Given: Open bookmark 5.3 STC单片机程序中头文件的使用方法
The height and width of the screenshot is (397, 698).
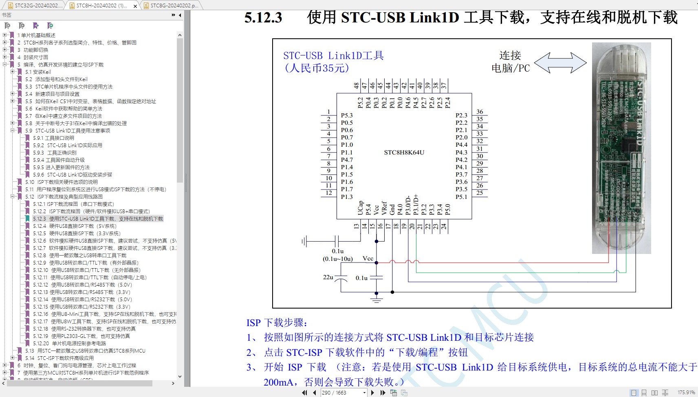Looking at the screenshot, I should tap(68, 87).
